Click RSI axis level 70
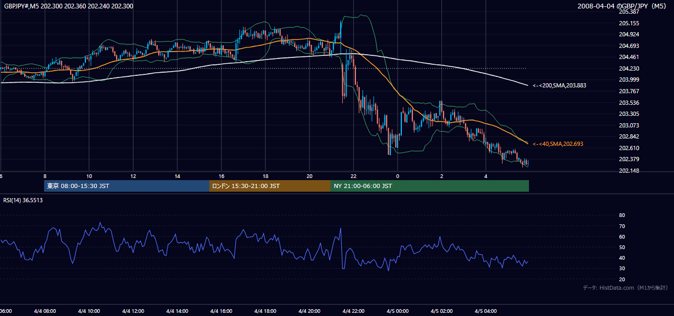Image resolution: width=674 pixels, height=316 pixels. [622, 226]
